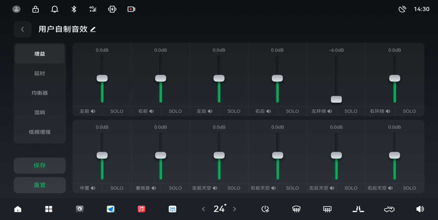Click the 重低音 gain slider handle

[x=161, y=155]
